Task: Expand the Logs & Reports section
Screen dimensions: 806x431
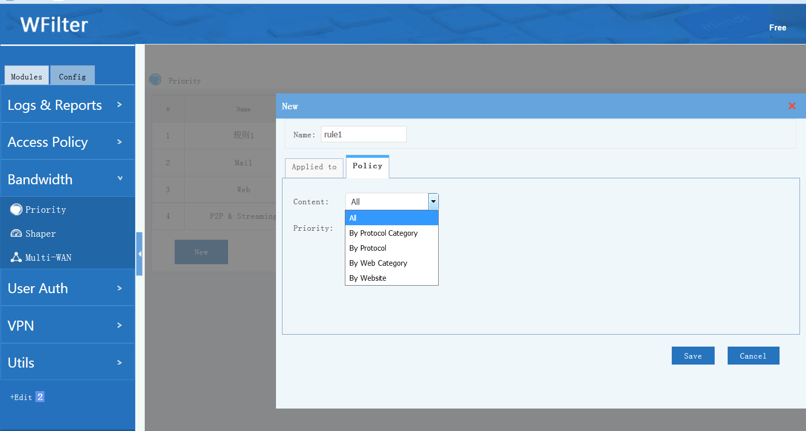Action: tap(67, 104)
